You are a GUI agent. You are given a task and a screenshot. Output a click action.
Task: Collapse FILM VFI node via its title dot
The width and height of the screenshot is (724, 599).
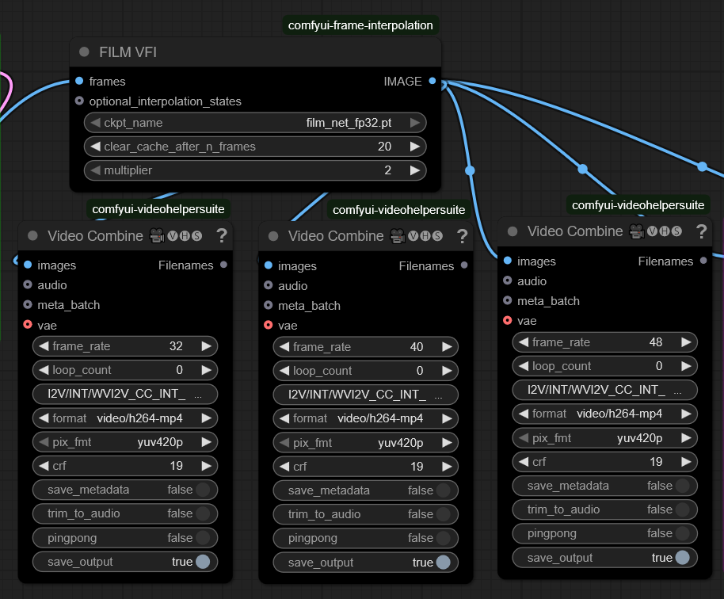tap(84, 52)
